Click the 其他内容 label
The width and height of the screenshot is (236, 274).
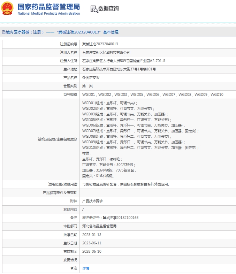coord(70,210)
